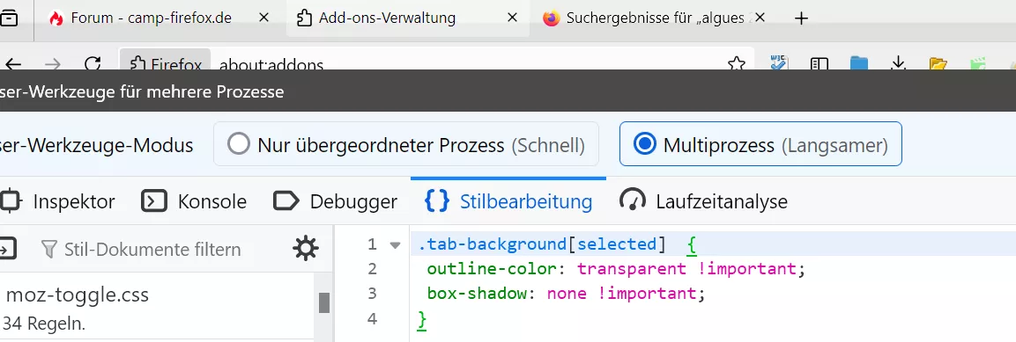The width and height of the screenshot is (1016, 342).
Task: Select Nur übergeordneter Prozess radio option
Action: coord(405,144)
